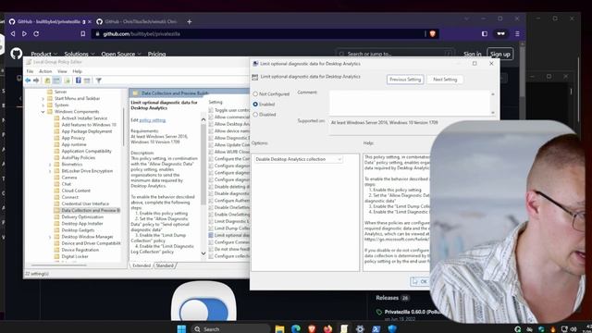Open File Explorer from the taskbar
This screenshot has width=592, height=333.
[x=279, y=329]
